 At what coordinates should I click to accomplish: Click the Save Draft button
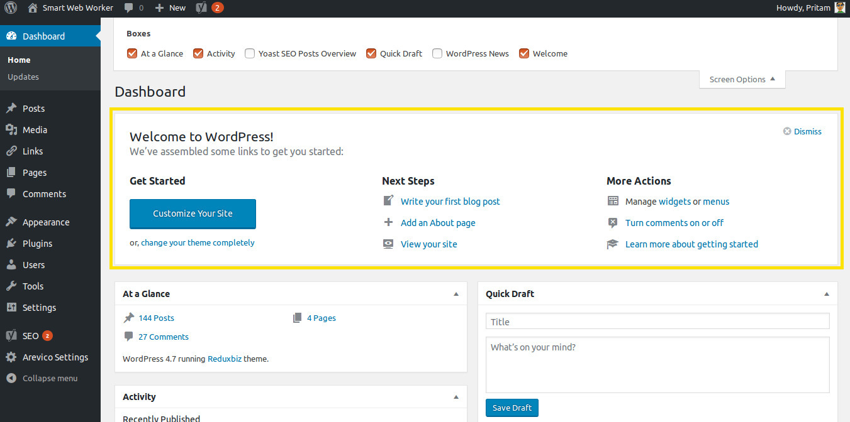click(x=512, y=408)
